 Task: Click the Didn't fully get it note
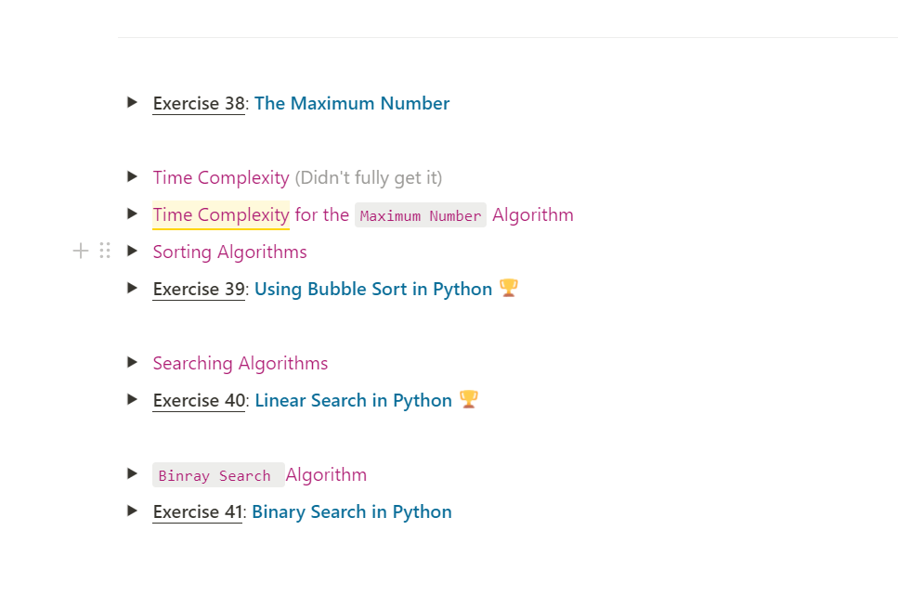coord(369,177)
